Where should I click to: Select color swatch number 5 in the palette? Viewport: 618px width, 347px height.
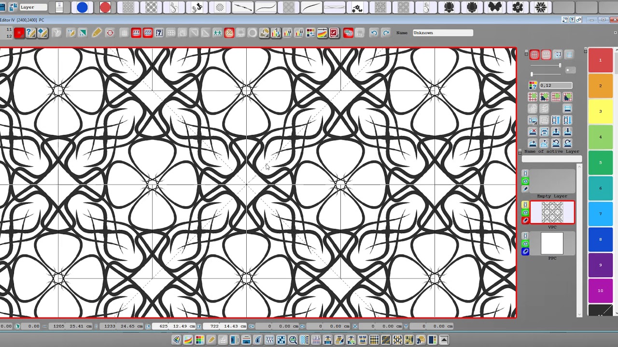[600, 162]
